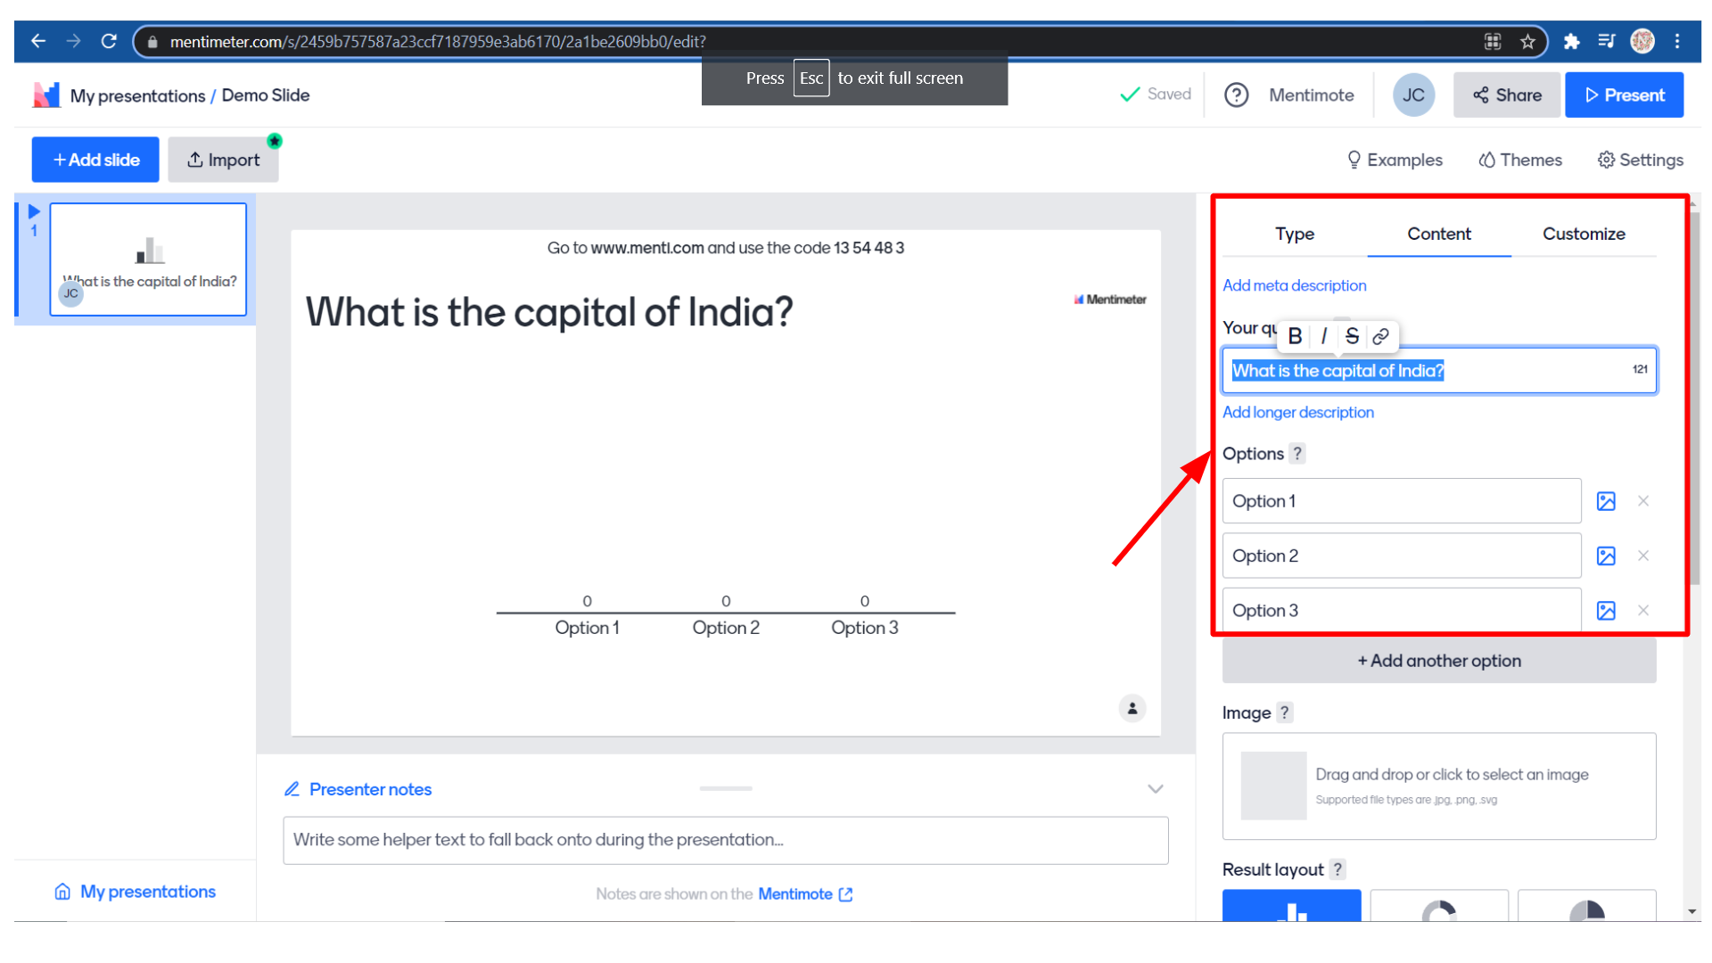1712x963 pixels.
Task: Add image to Option 1
Action: pos(1606,501)
